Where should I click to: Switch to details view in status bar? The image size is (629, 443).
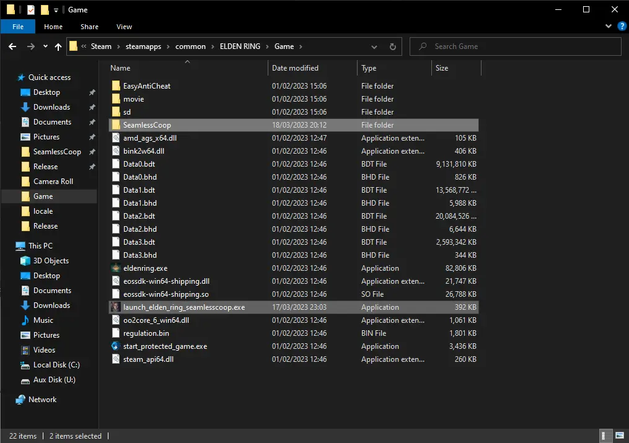[x=605, y=436]
